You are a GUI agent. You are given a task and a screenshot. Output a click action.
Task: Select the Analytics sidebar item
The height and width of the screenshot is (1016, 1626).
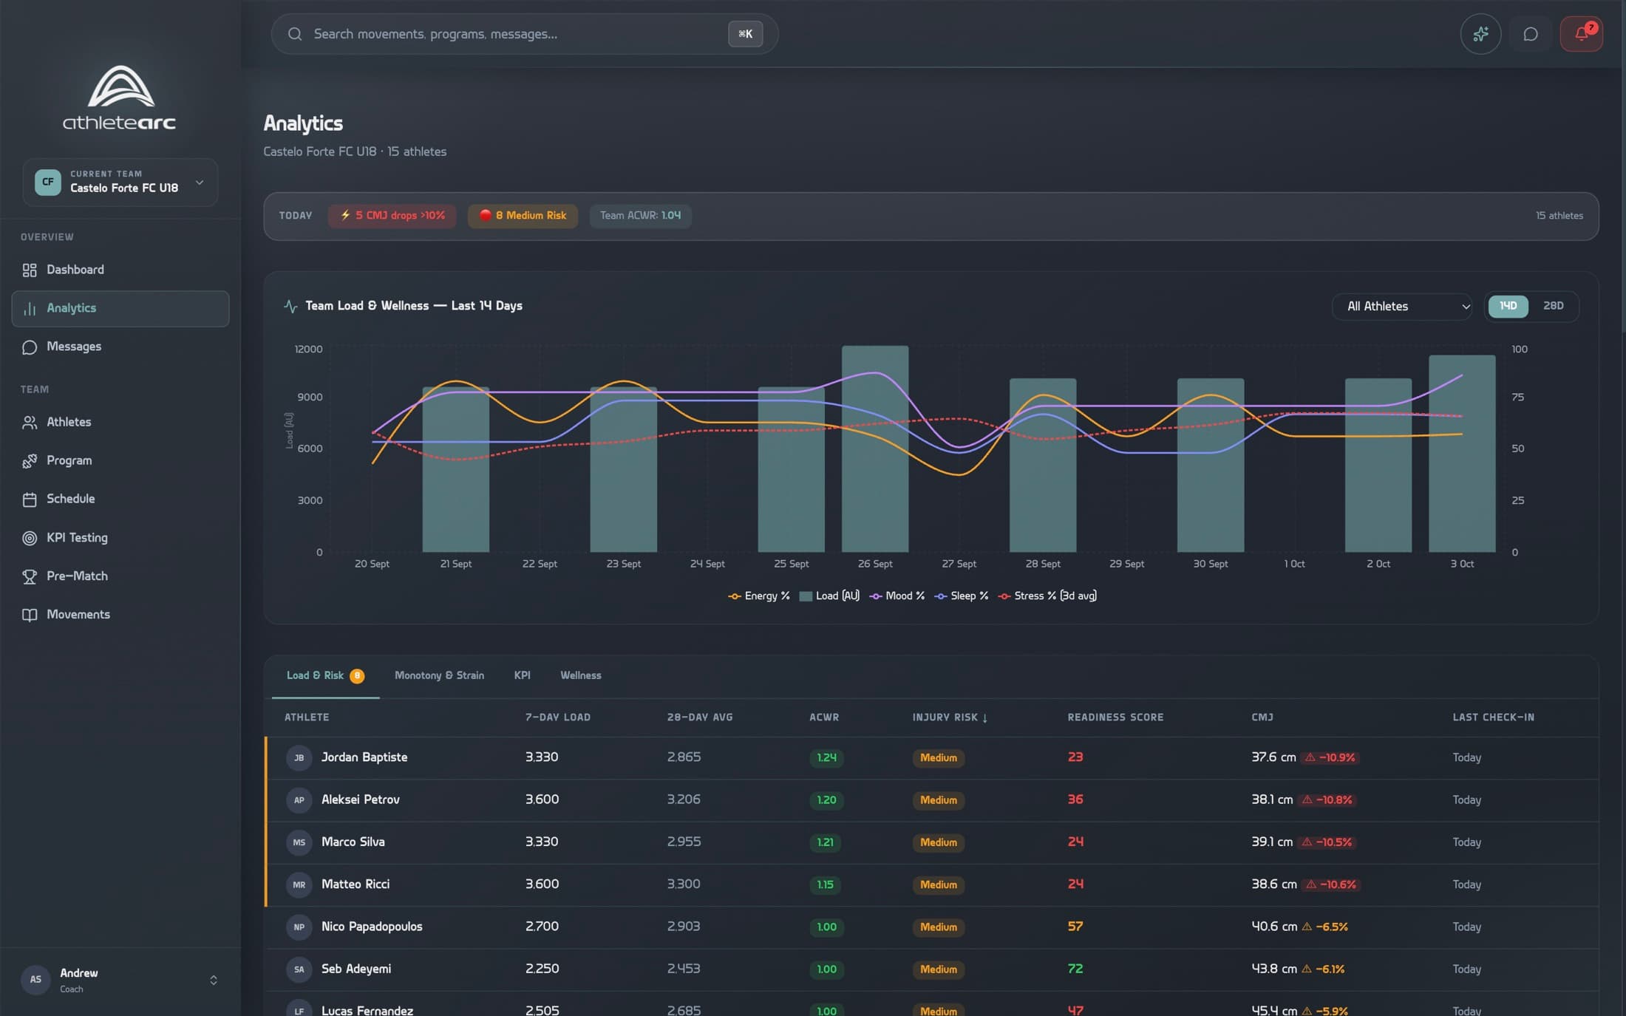click(x=120, y=308)
